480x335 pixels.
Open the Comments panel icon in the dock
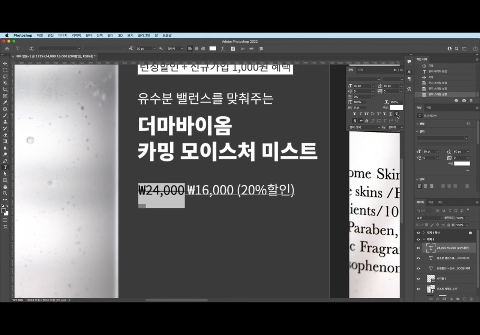(409, 61)
